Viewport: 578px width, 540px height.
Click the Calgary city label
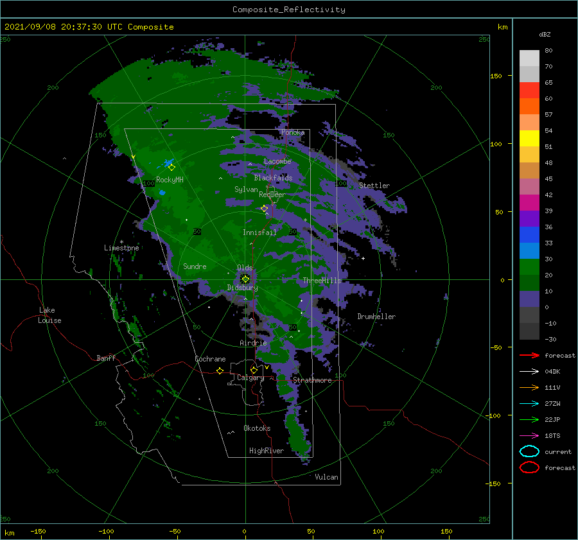250,378
